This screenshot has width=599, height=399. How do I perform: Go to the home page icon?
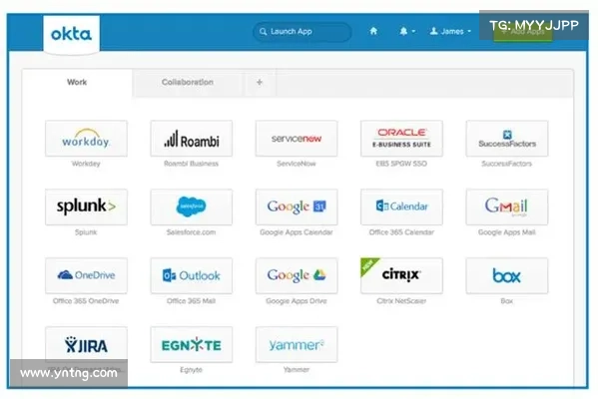[x=373, y=31]
